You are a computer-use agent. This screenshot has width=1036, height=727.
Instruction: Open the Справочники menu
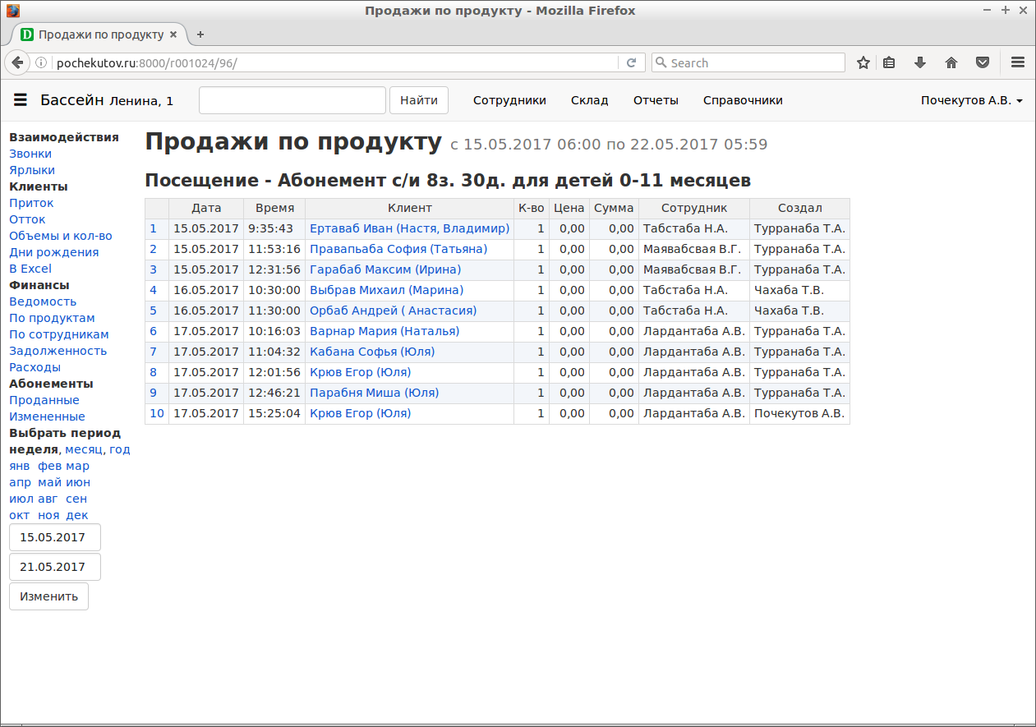tap(743, 100)
